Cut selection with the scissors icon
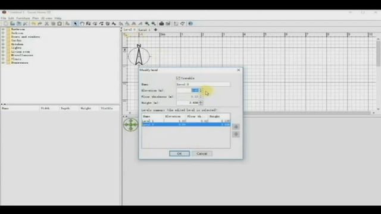 (46, 24)
